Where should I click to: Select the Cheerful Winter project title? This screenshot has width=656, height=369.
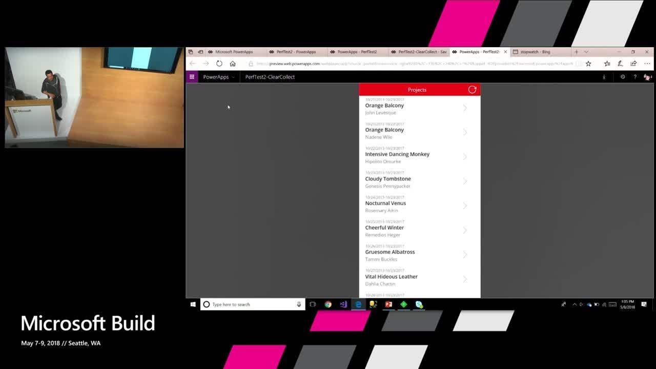coord(384,228)
